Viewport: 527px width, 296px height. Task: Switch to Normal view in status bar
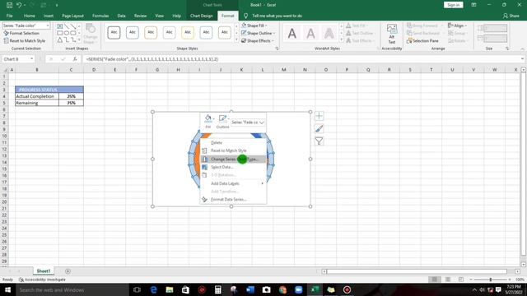point(435,280)
